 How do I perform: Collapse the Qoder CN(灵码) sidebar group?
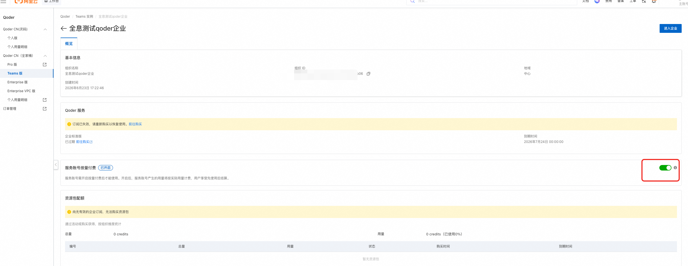coord(45,29)
